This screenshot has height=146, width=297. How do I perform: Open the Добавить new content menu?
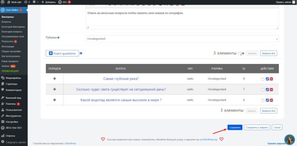tap(48, 2)
